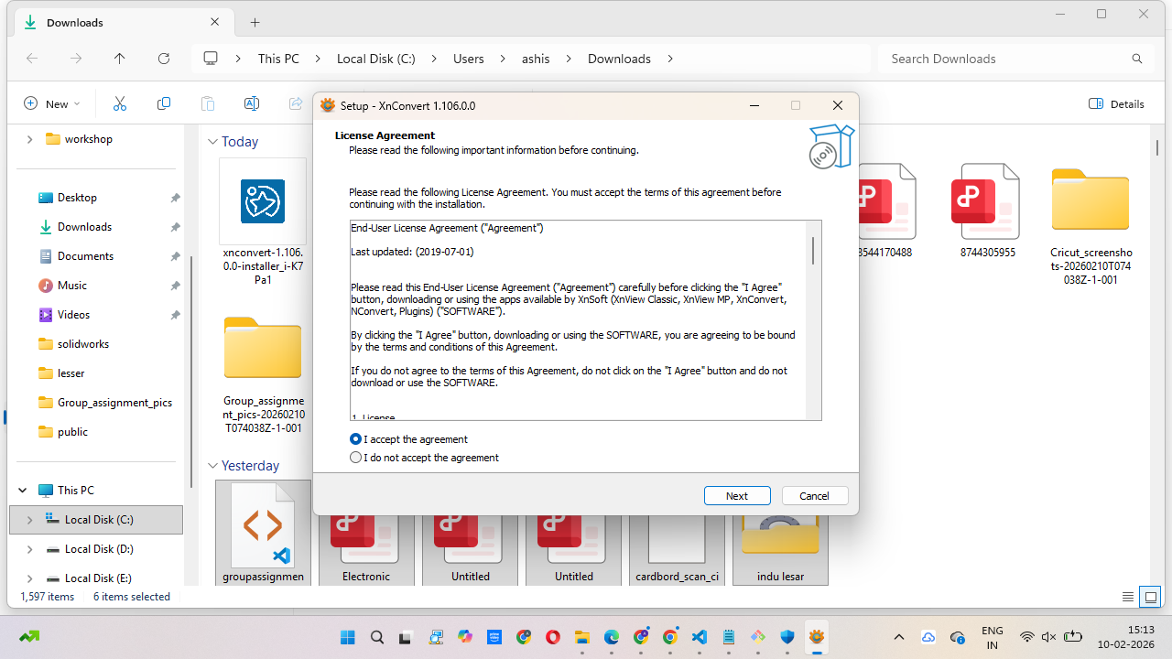
Task: Close the Downloads tab
Action: click(x=215, y=22)
